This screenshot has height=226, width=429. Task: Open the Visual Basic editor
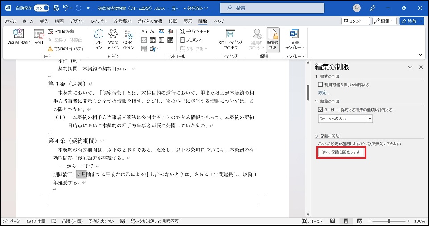[19, 37]
